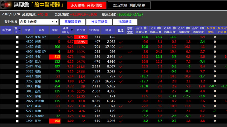Tick the pin checkbox for 5225 東科-KY

(x=17, y=37)
